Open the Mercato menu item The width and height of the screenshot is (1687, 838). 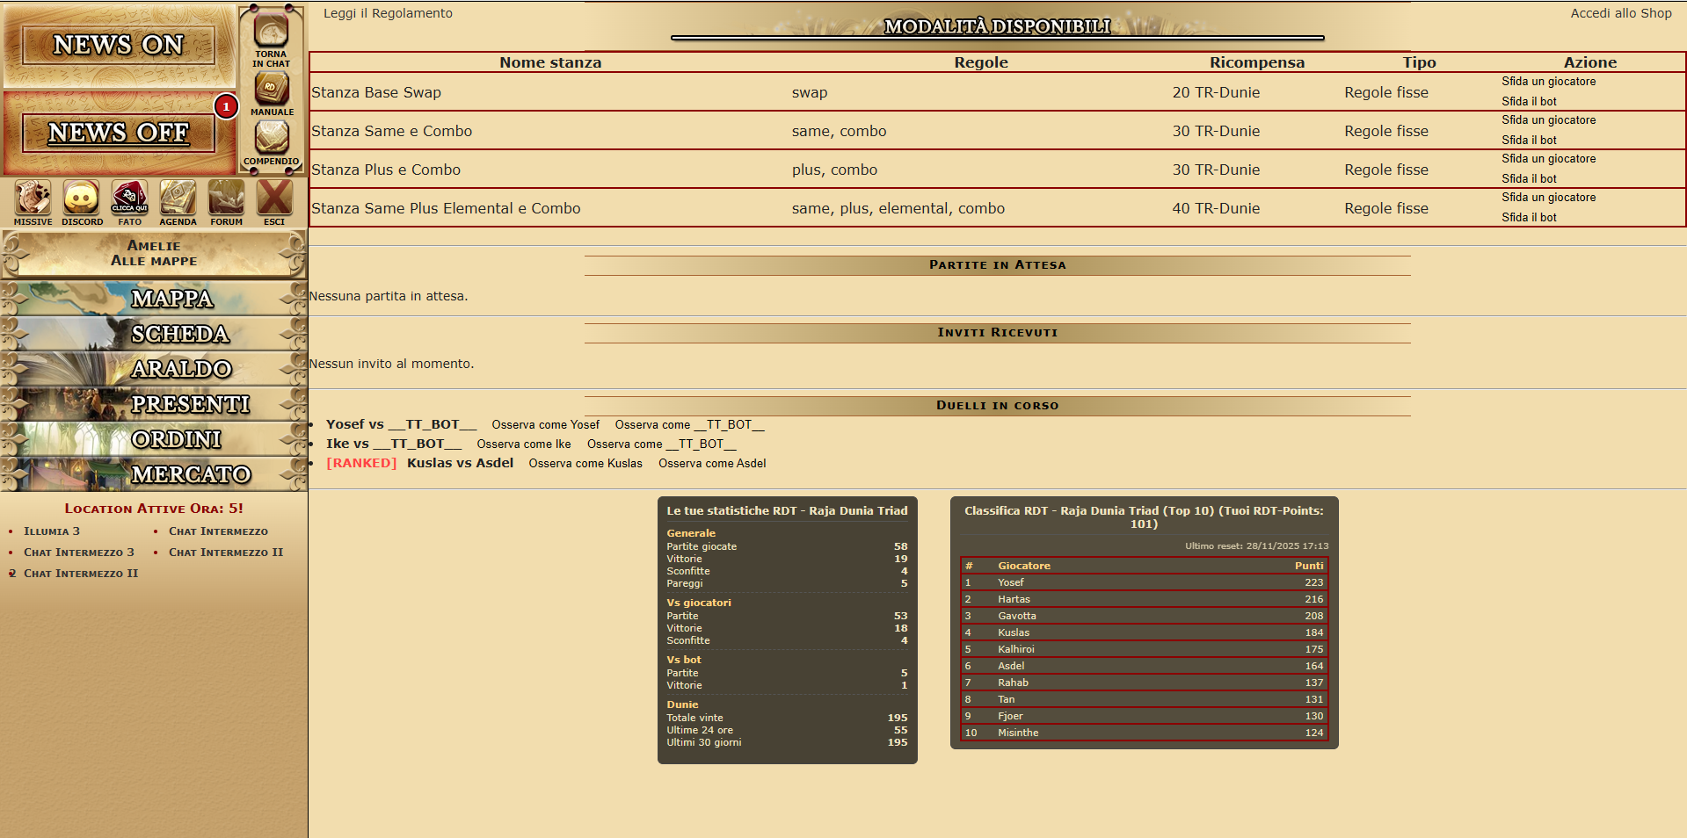[191, 474]
